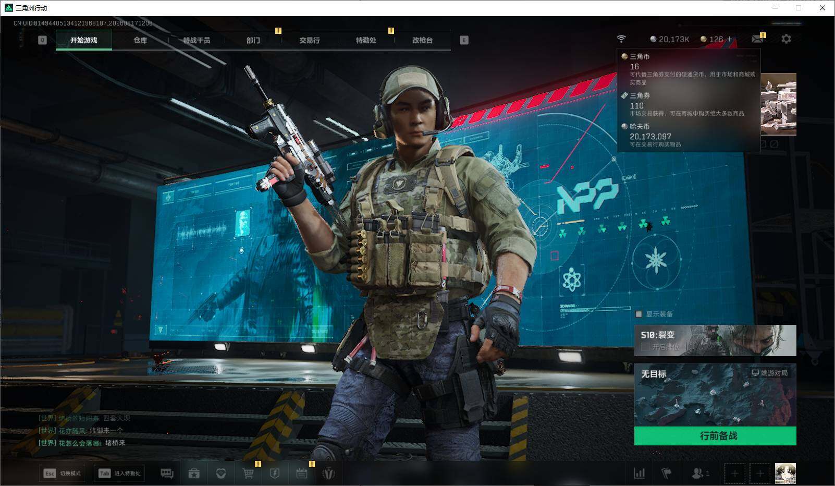
Task: Click the 四套大坝 world chat message
Action: pyautogui.click(x=84, y=418)
